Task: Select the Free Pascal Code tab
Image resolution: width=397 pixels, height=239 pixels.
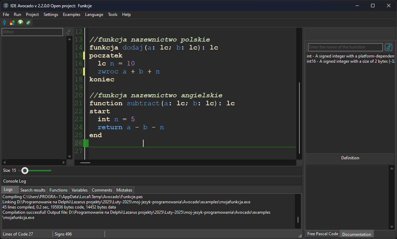Action: (322, 234)
